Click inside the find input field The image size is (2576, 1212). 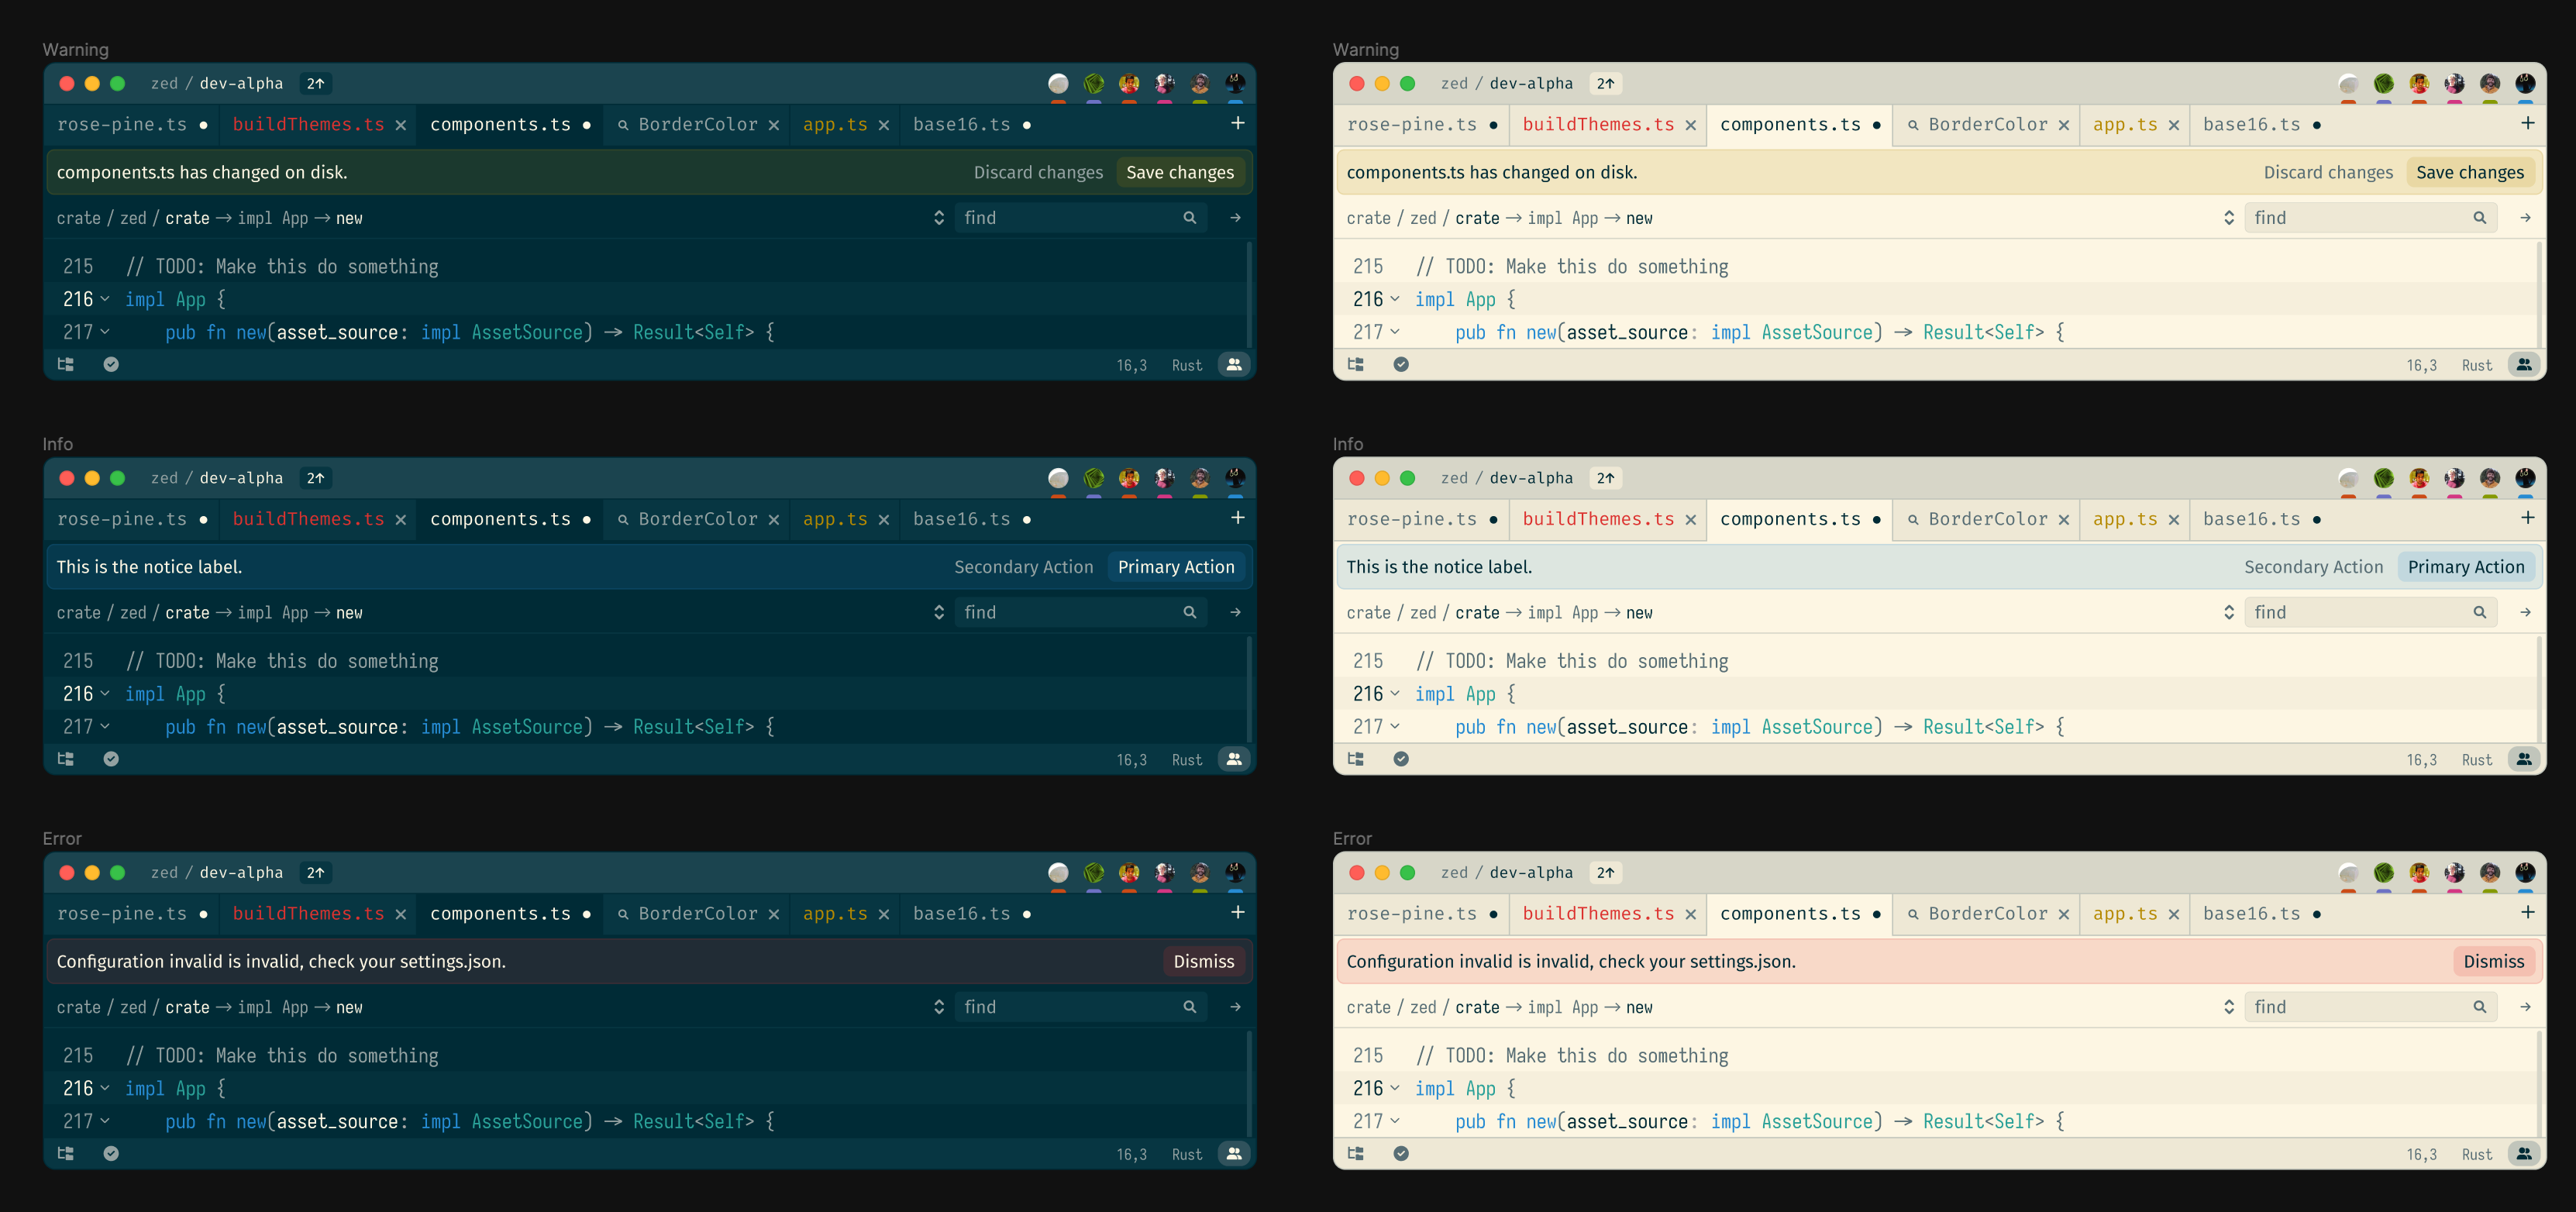[x=1060, y=217]
